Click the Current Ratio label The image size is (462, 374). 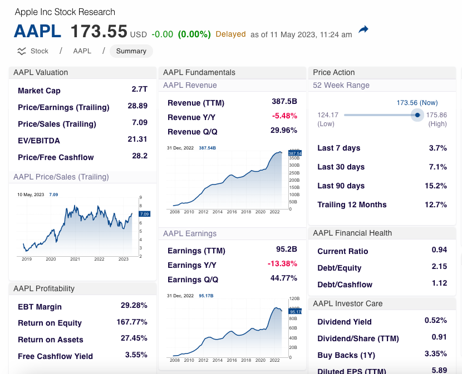343,251
